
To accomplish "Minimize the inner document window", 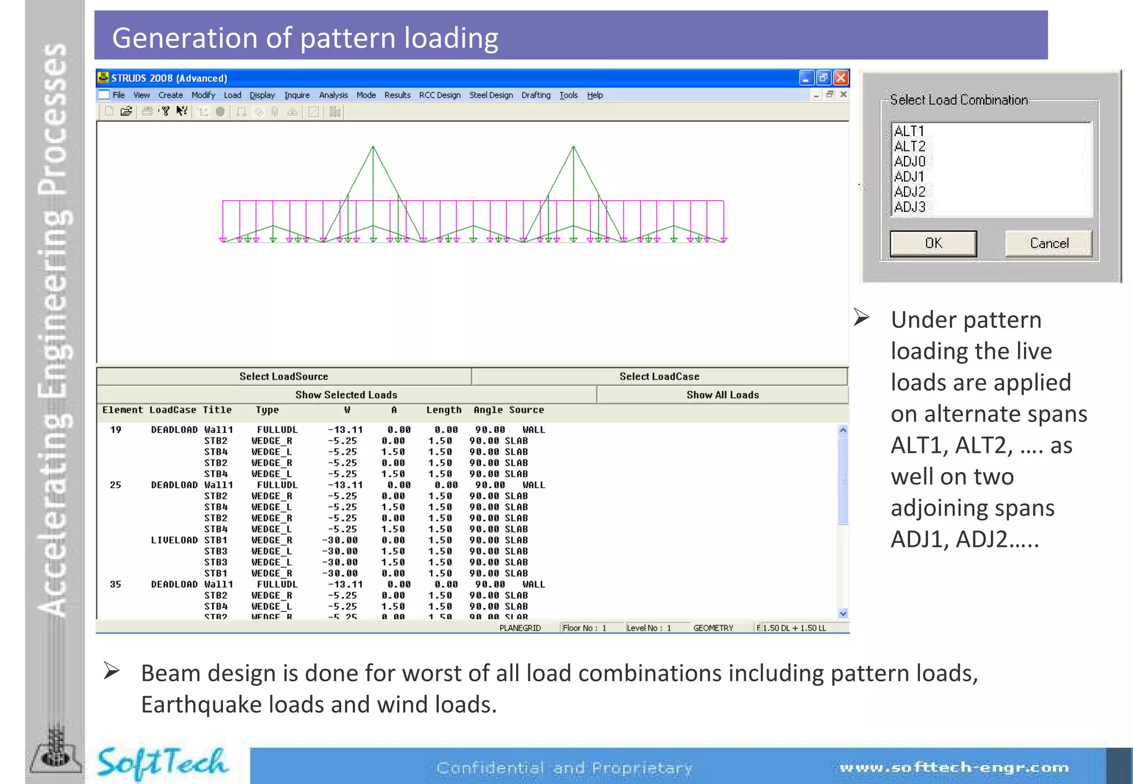I will click(816, 95).
